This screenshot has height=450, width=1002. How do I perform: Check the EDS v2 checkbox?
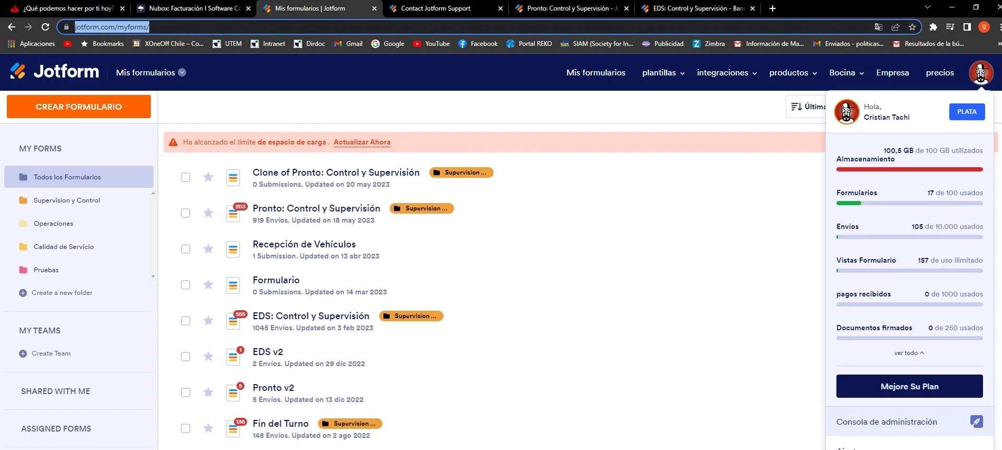186,357
